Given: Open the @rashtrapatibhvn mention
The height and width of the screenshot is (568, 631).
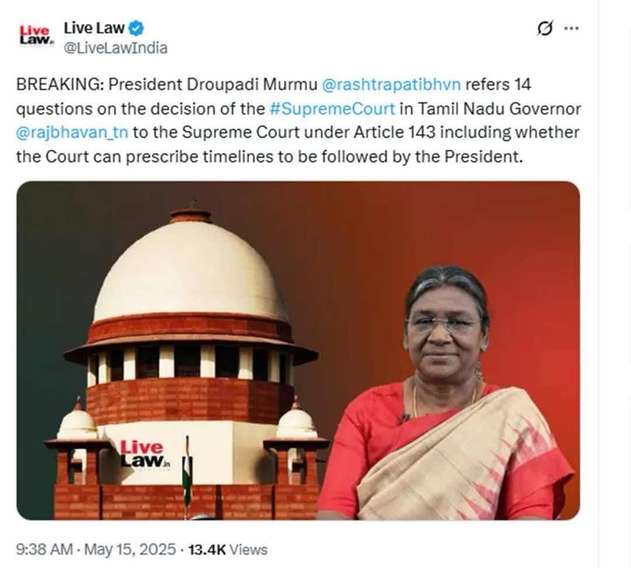Looking at the screenshot, I should pyautogui.click(x=391, y=85).
